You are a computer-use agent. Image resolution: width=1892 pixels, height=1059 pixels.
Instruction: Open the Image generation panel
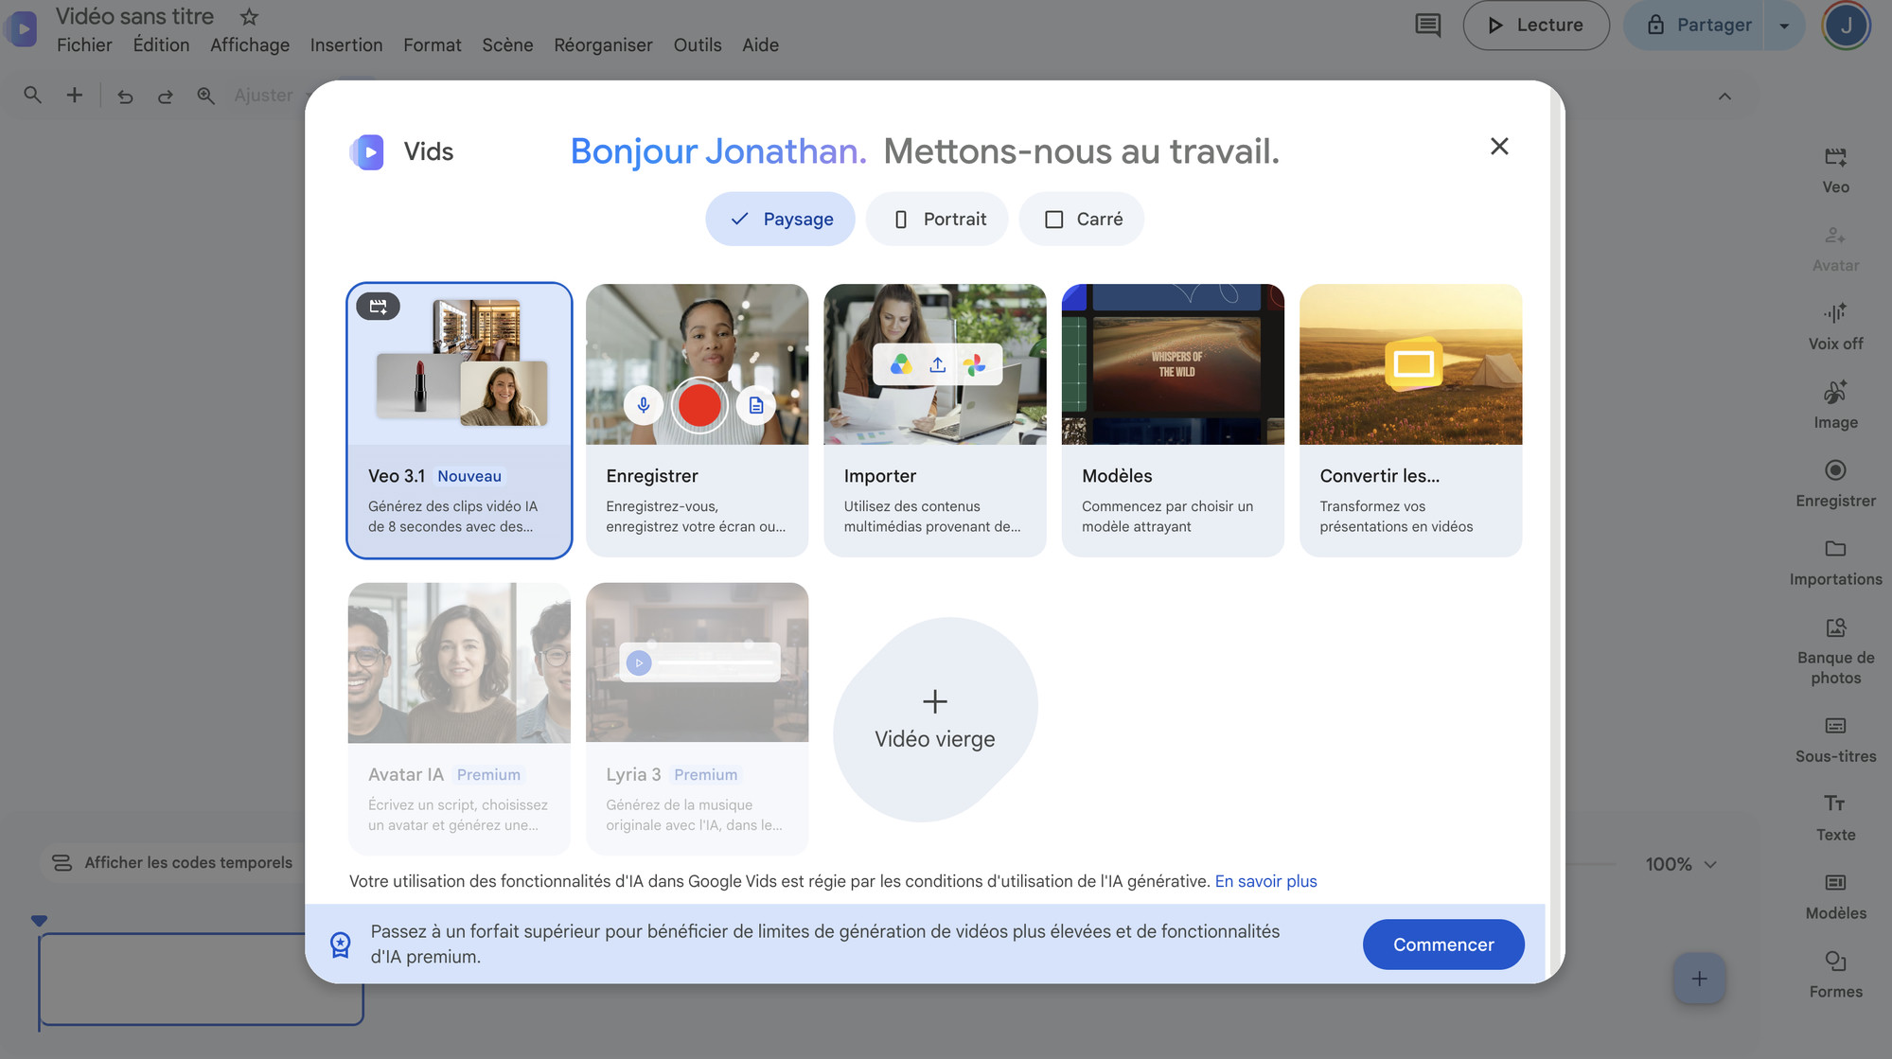pos(1835,406)
